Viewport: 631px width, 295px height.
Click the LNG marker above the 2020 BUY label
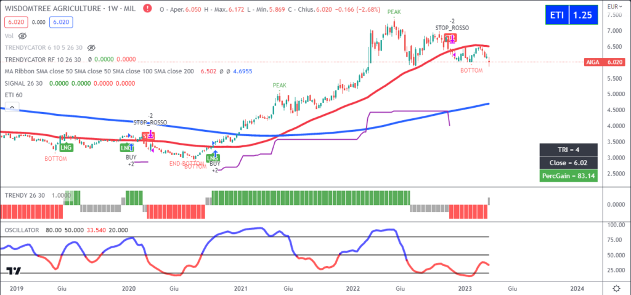tap(126, 147)
